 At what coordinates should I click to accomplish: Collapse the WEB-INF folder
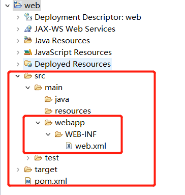tap(48, 134)
